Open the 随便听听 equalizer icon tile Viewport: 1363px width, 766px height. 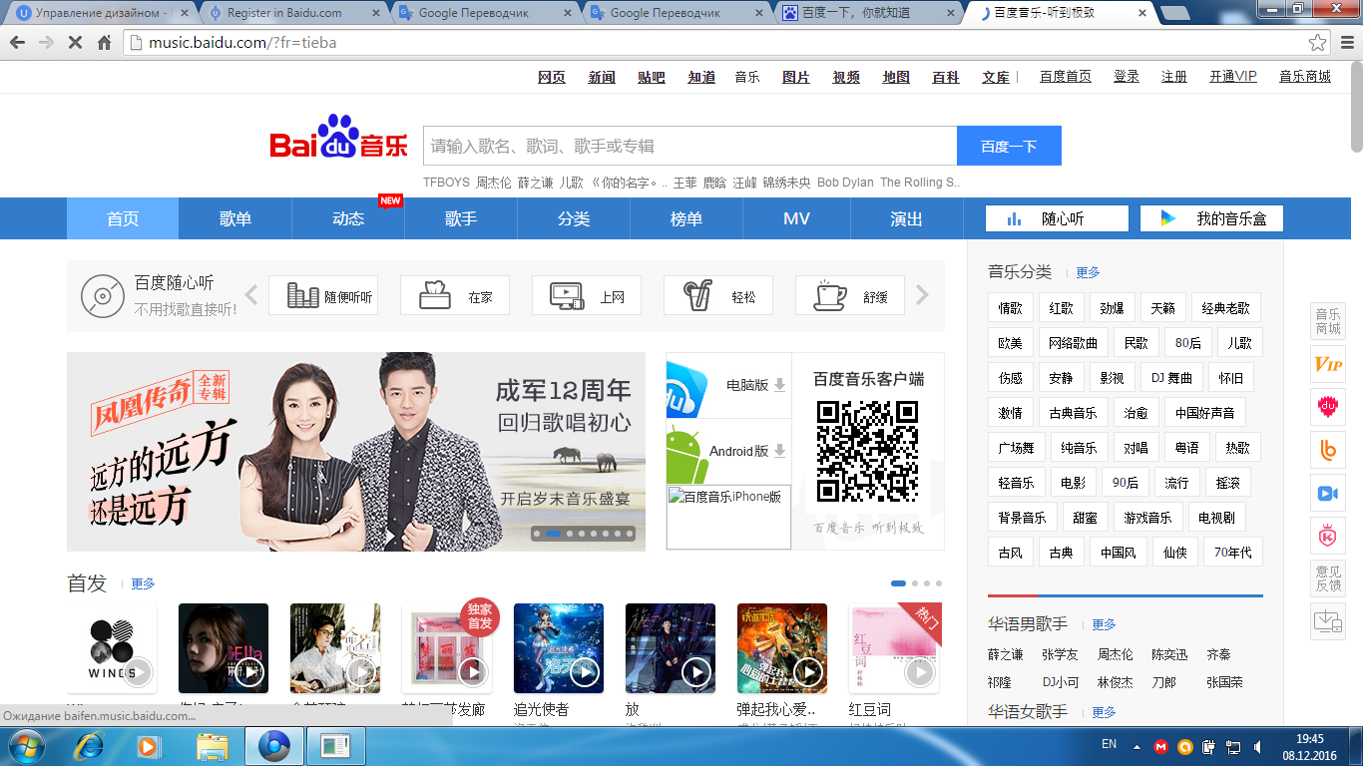point(323,296)
